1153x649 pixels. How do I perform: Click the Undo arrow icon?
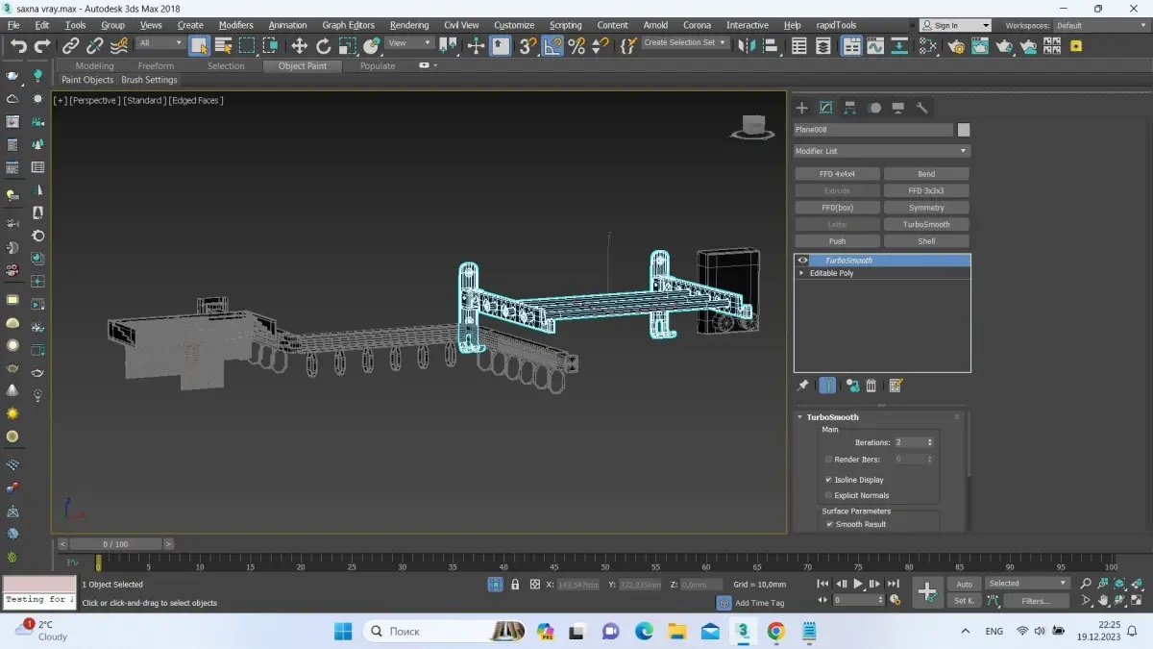point(17,45)
